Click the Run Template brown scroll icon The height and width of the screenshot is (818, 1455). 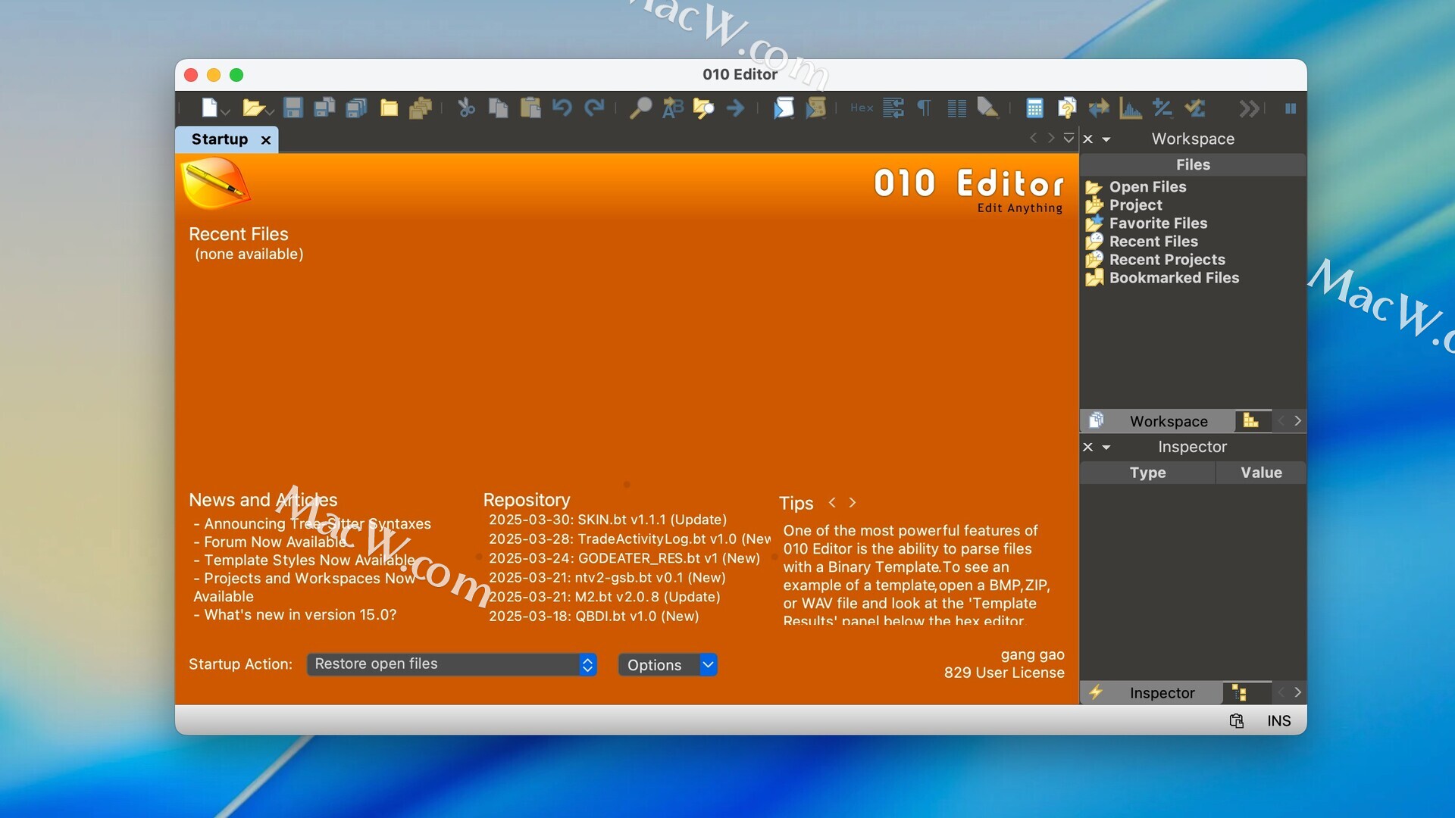(x=815, y=108)
